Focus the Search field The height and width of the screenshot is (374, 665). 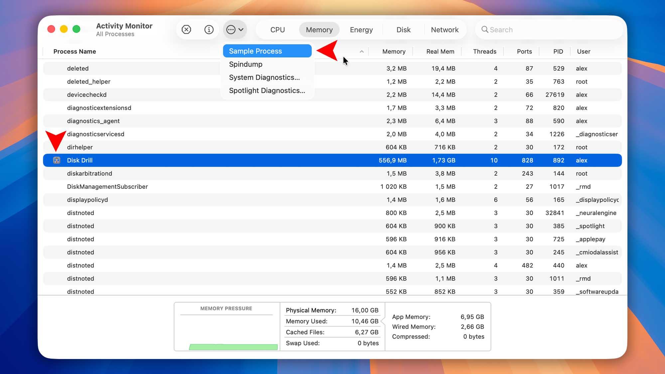(549, 30)
